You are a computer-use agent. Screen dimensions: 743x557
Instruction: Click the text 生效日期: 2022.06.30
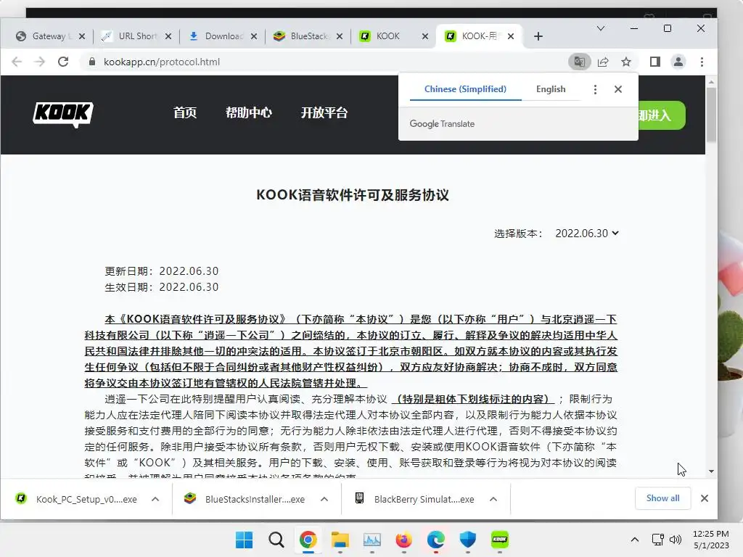pos(162,287)
